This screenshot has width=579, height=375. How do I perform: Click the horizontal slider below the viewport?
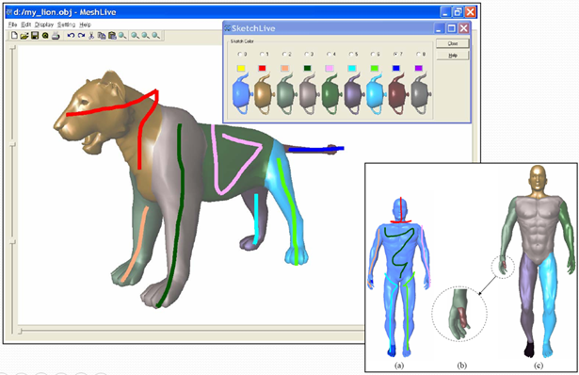point(191,331)
